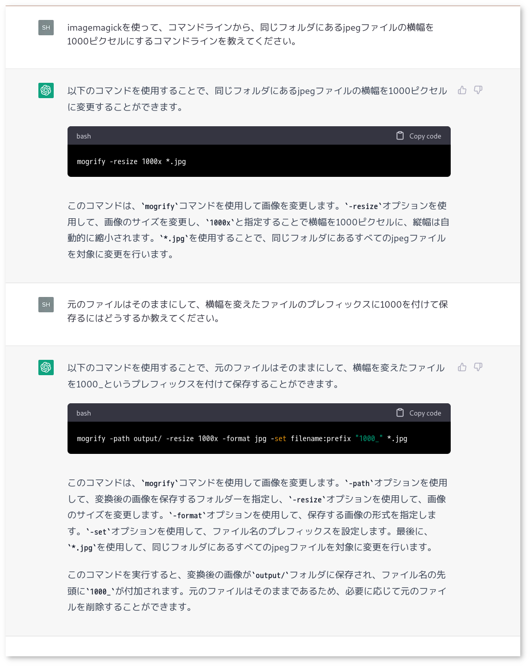Click thumbs down on the first mogrify answer
This screenshot has height=666, width=530.
[x=478, y=90]
